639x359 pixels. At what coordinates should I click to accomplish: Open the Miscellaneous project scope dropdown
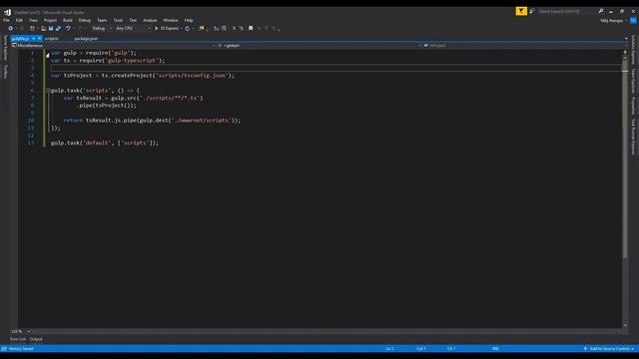point(114,46)
